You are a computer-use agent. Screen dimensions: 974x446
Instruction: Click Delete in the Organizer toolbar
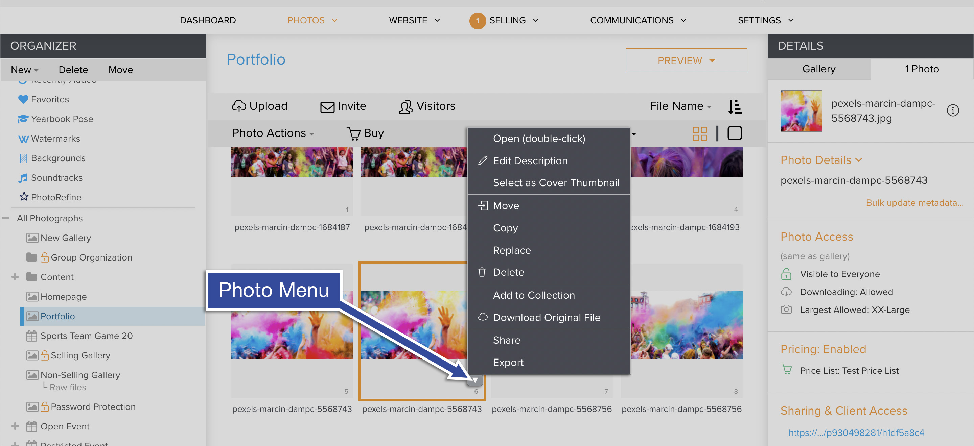pyautogui.click(x=73, y=70)
